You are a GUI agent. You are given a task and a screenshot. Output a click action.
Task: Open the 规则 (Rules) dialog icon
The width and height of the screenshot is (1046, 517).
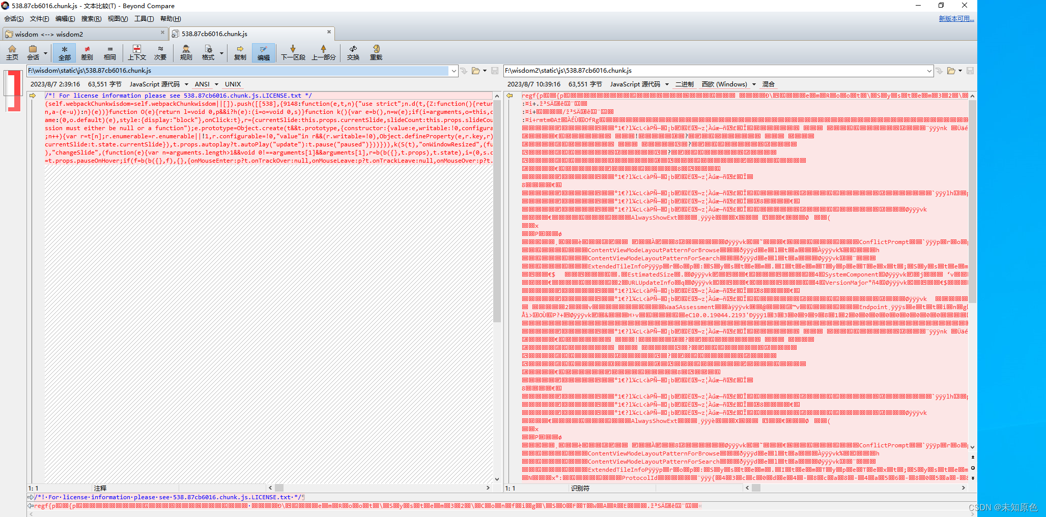(186, 52)
